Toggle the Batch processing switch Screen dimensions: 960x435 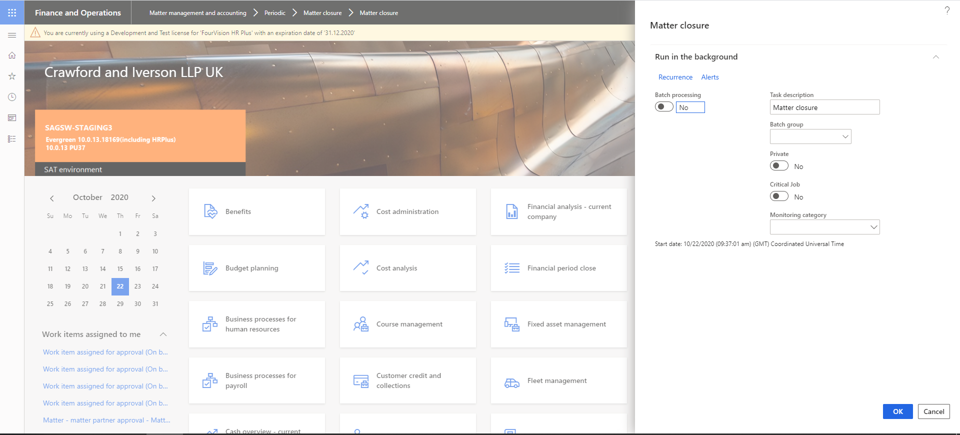pyautogui.click(x=664, y=106)
